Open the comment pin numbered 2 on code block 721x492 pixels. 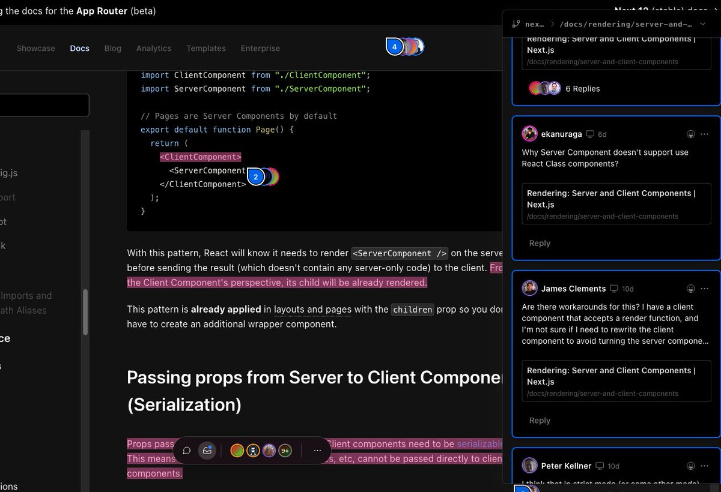256,177
